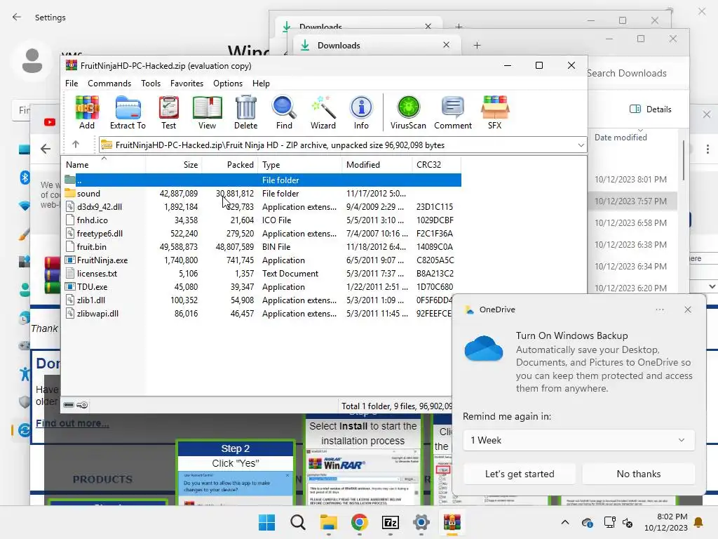Open the Options menu
Screen dimensions: 718x539
coord(228,84)
